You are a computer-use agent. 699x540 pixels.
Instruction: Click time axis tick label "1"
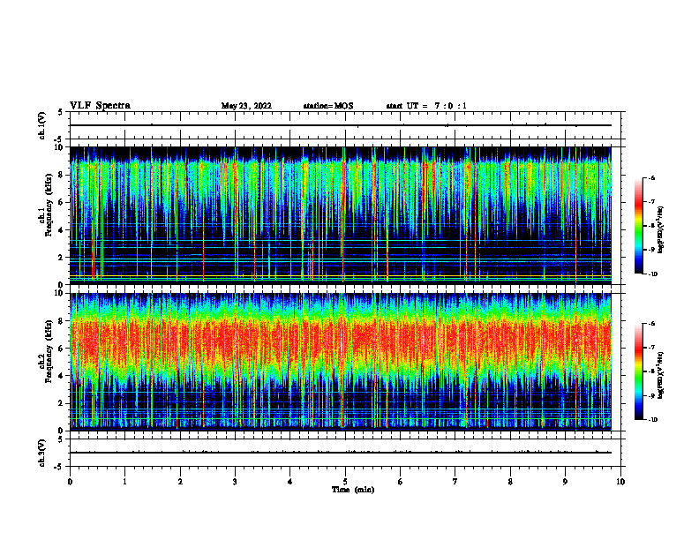coord(124,482)
